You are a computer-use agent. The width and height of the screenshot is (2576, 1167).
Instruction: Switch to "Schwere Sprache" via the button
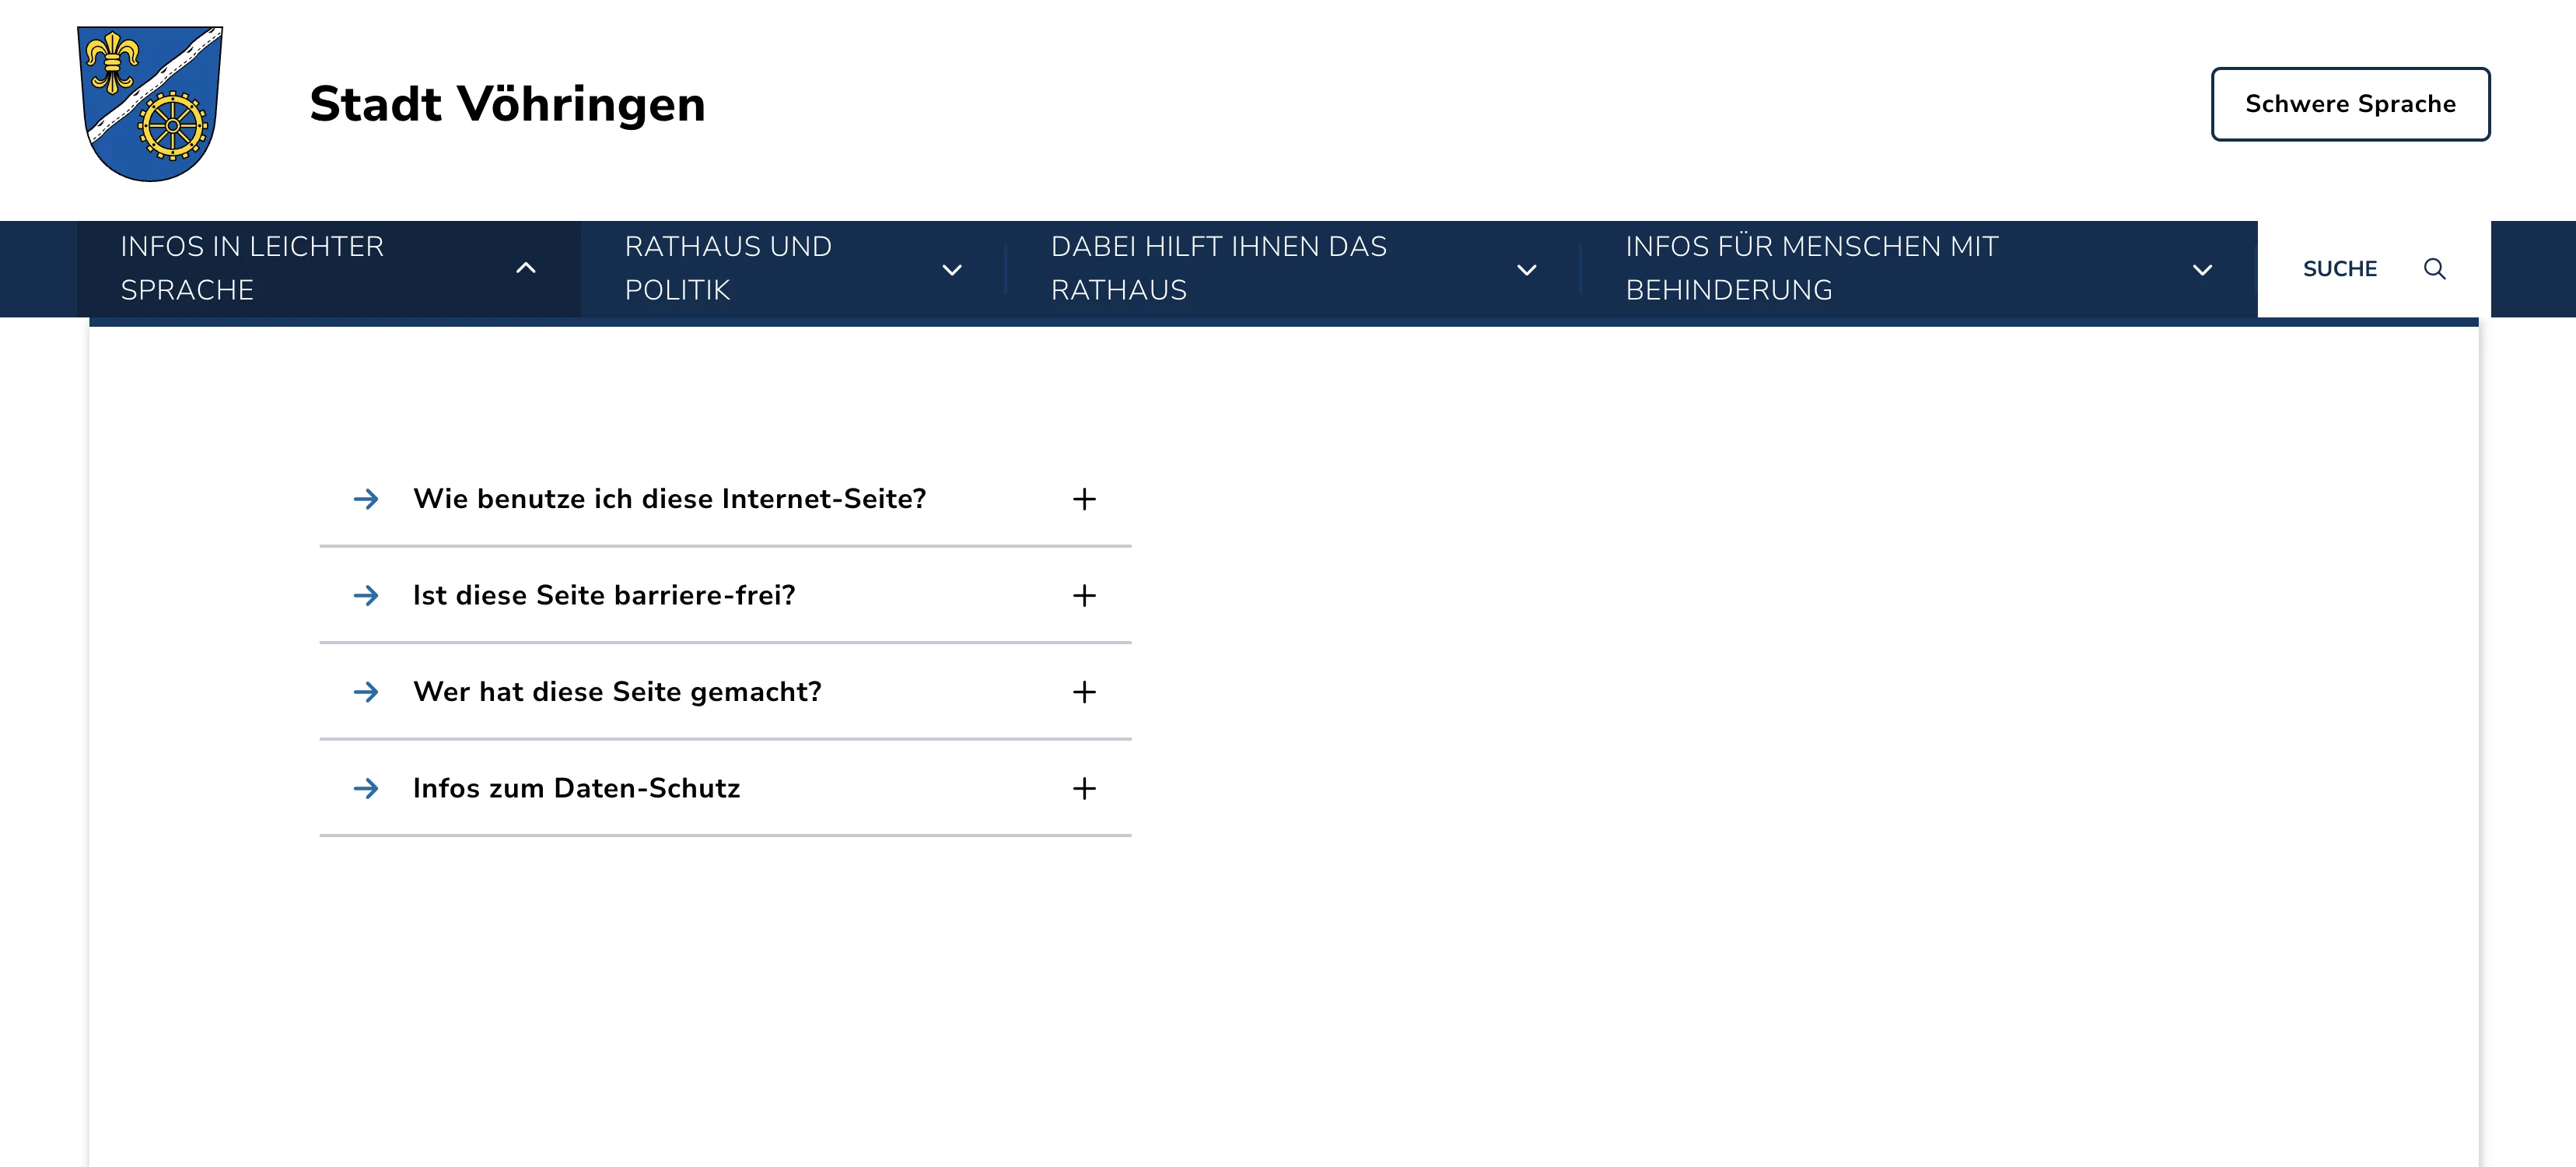tap(2350, 104)
